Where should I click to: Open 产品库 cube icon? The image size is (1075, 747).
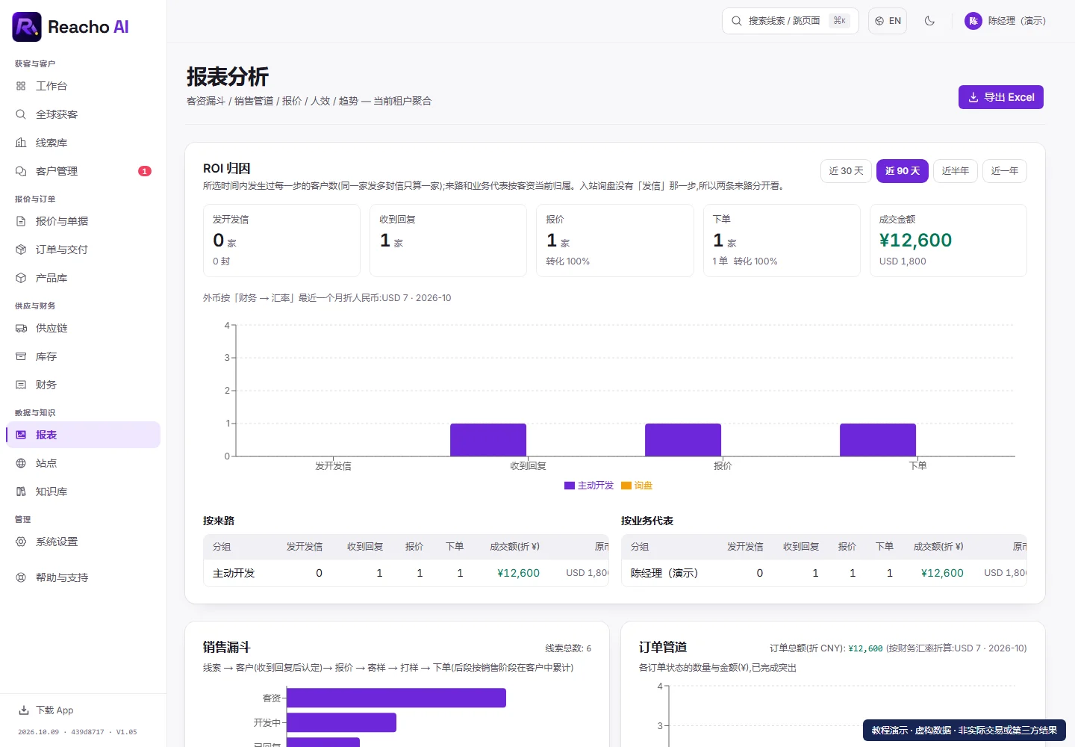(x=21, y=278)
